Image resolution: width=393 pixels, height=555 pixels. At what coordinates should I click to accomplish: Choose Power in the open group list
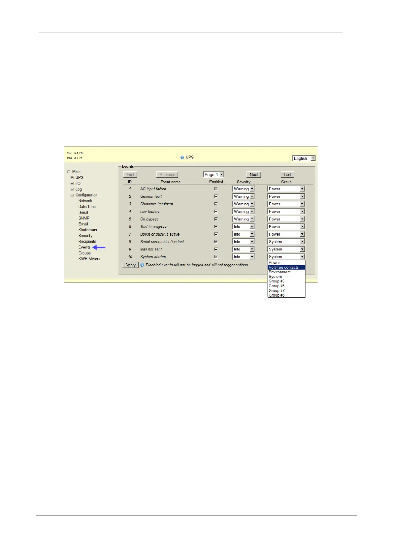[286, 263]
